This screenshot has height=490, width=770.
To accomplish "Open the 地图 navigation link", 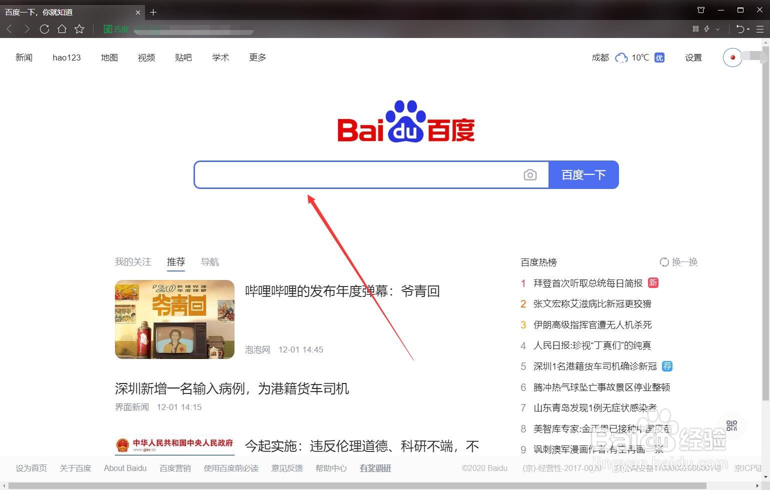I will tap(109, 57).
